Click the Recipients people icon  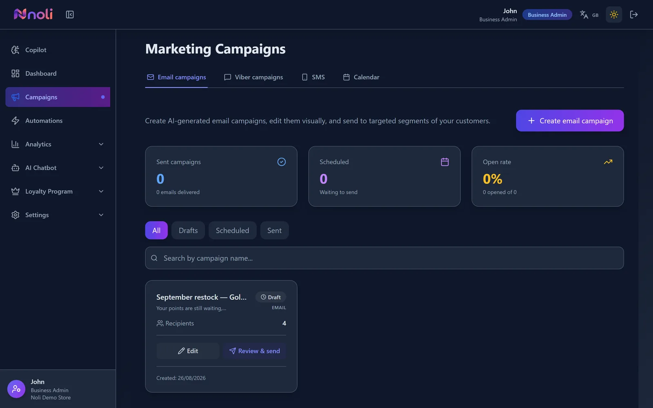point(160,323)
